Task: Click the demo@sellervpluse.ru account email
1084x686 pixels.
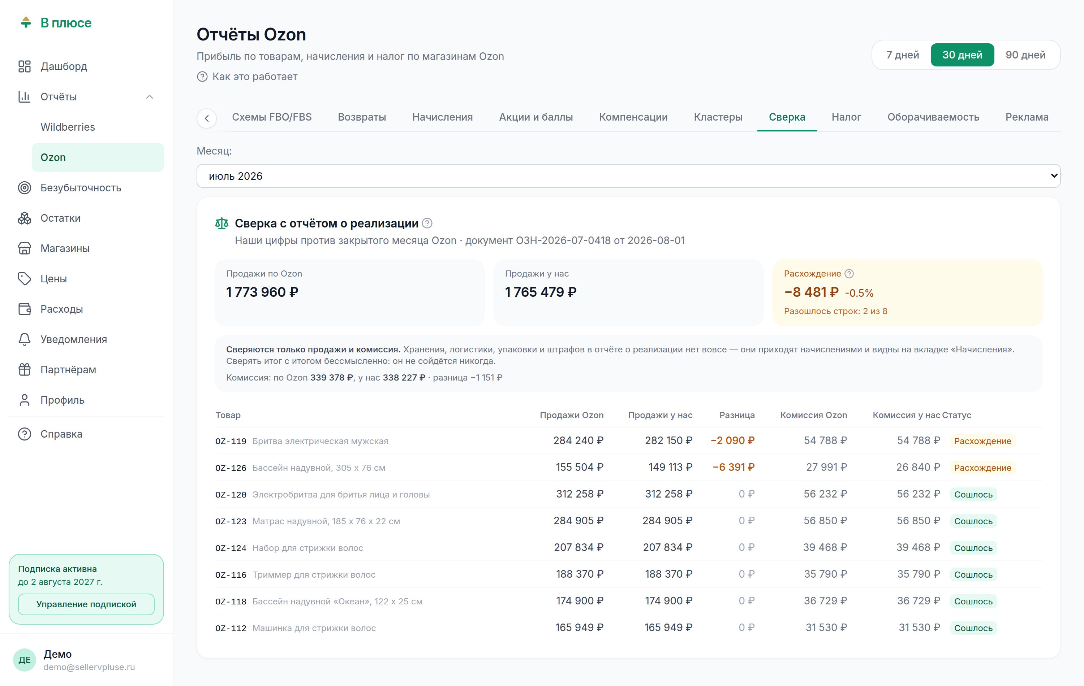Action: click(89, 667)
